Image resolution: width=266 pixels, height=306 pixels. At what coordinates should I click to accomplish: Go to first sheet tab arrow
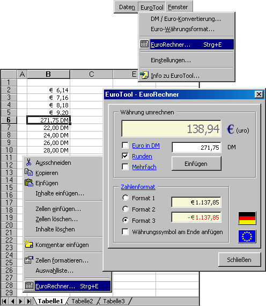[5, 301]
